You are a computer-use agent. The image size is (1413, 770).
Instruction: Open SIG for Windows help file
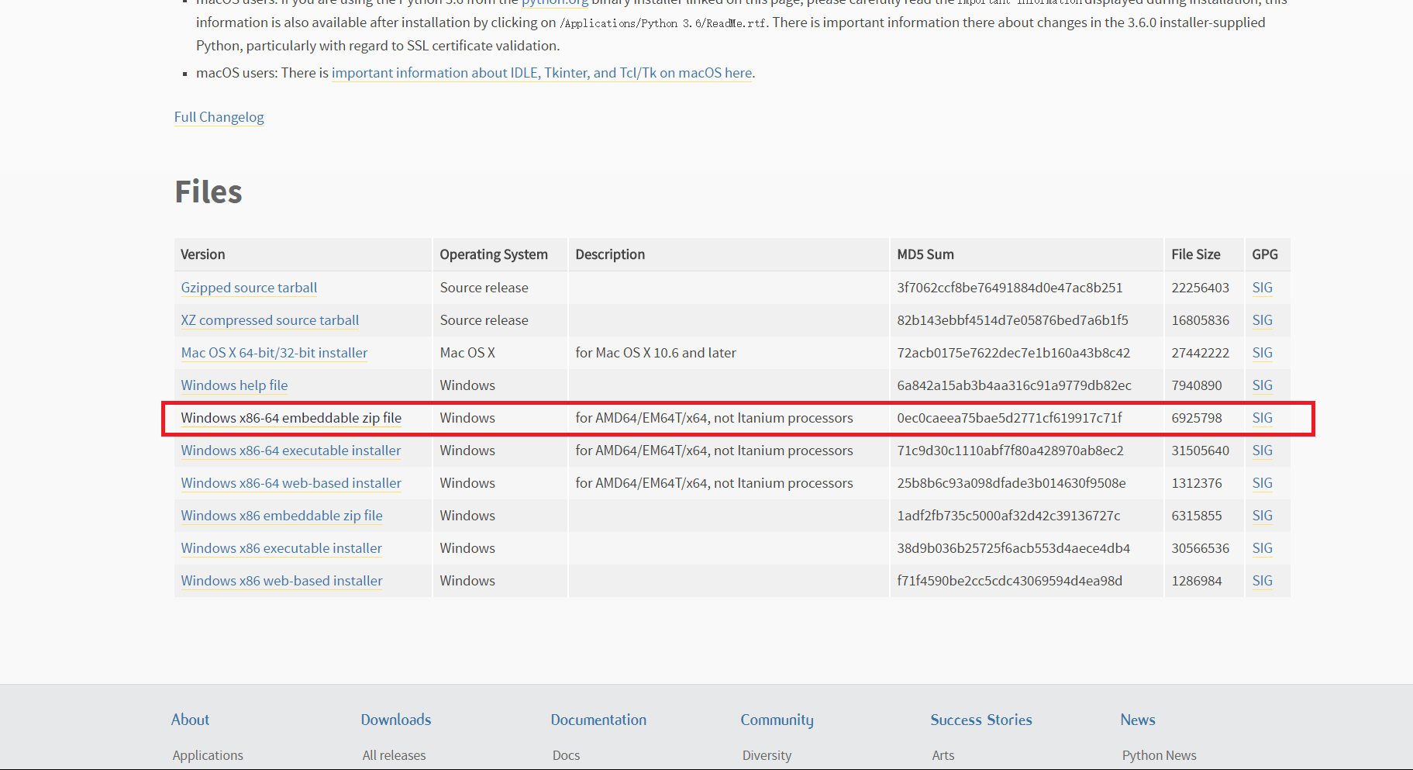pos(1263,385)
